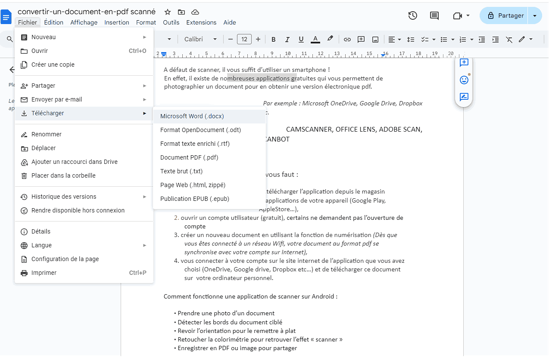
Task: Open the Outils menu
Action: tap(171, 22)
